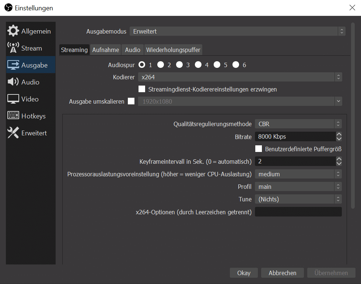
Task: Click the Abbrechen button
Action: (283, 273)
